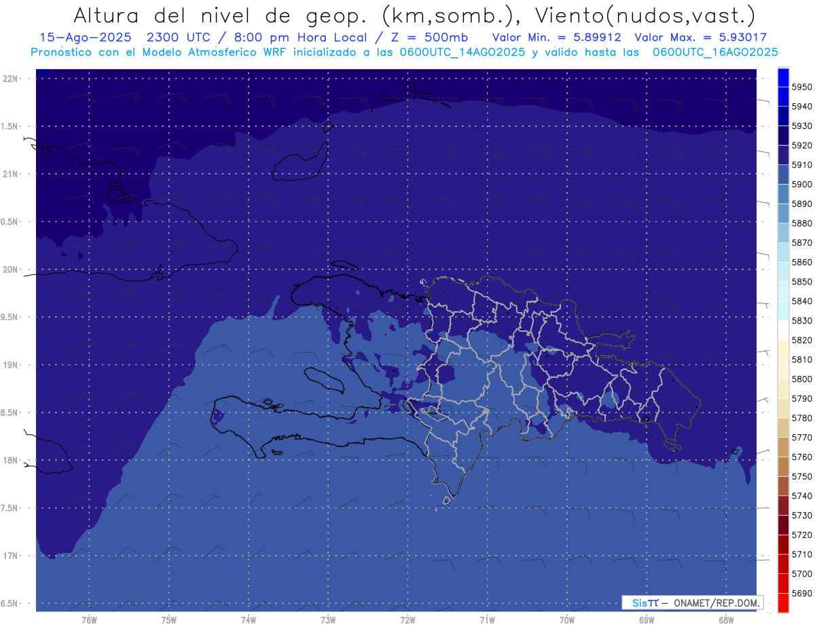Viewport: 815px width, 629px height.
Task: Click the '5840' legend value
Action: point(801,301)
